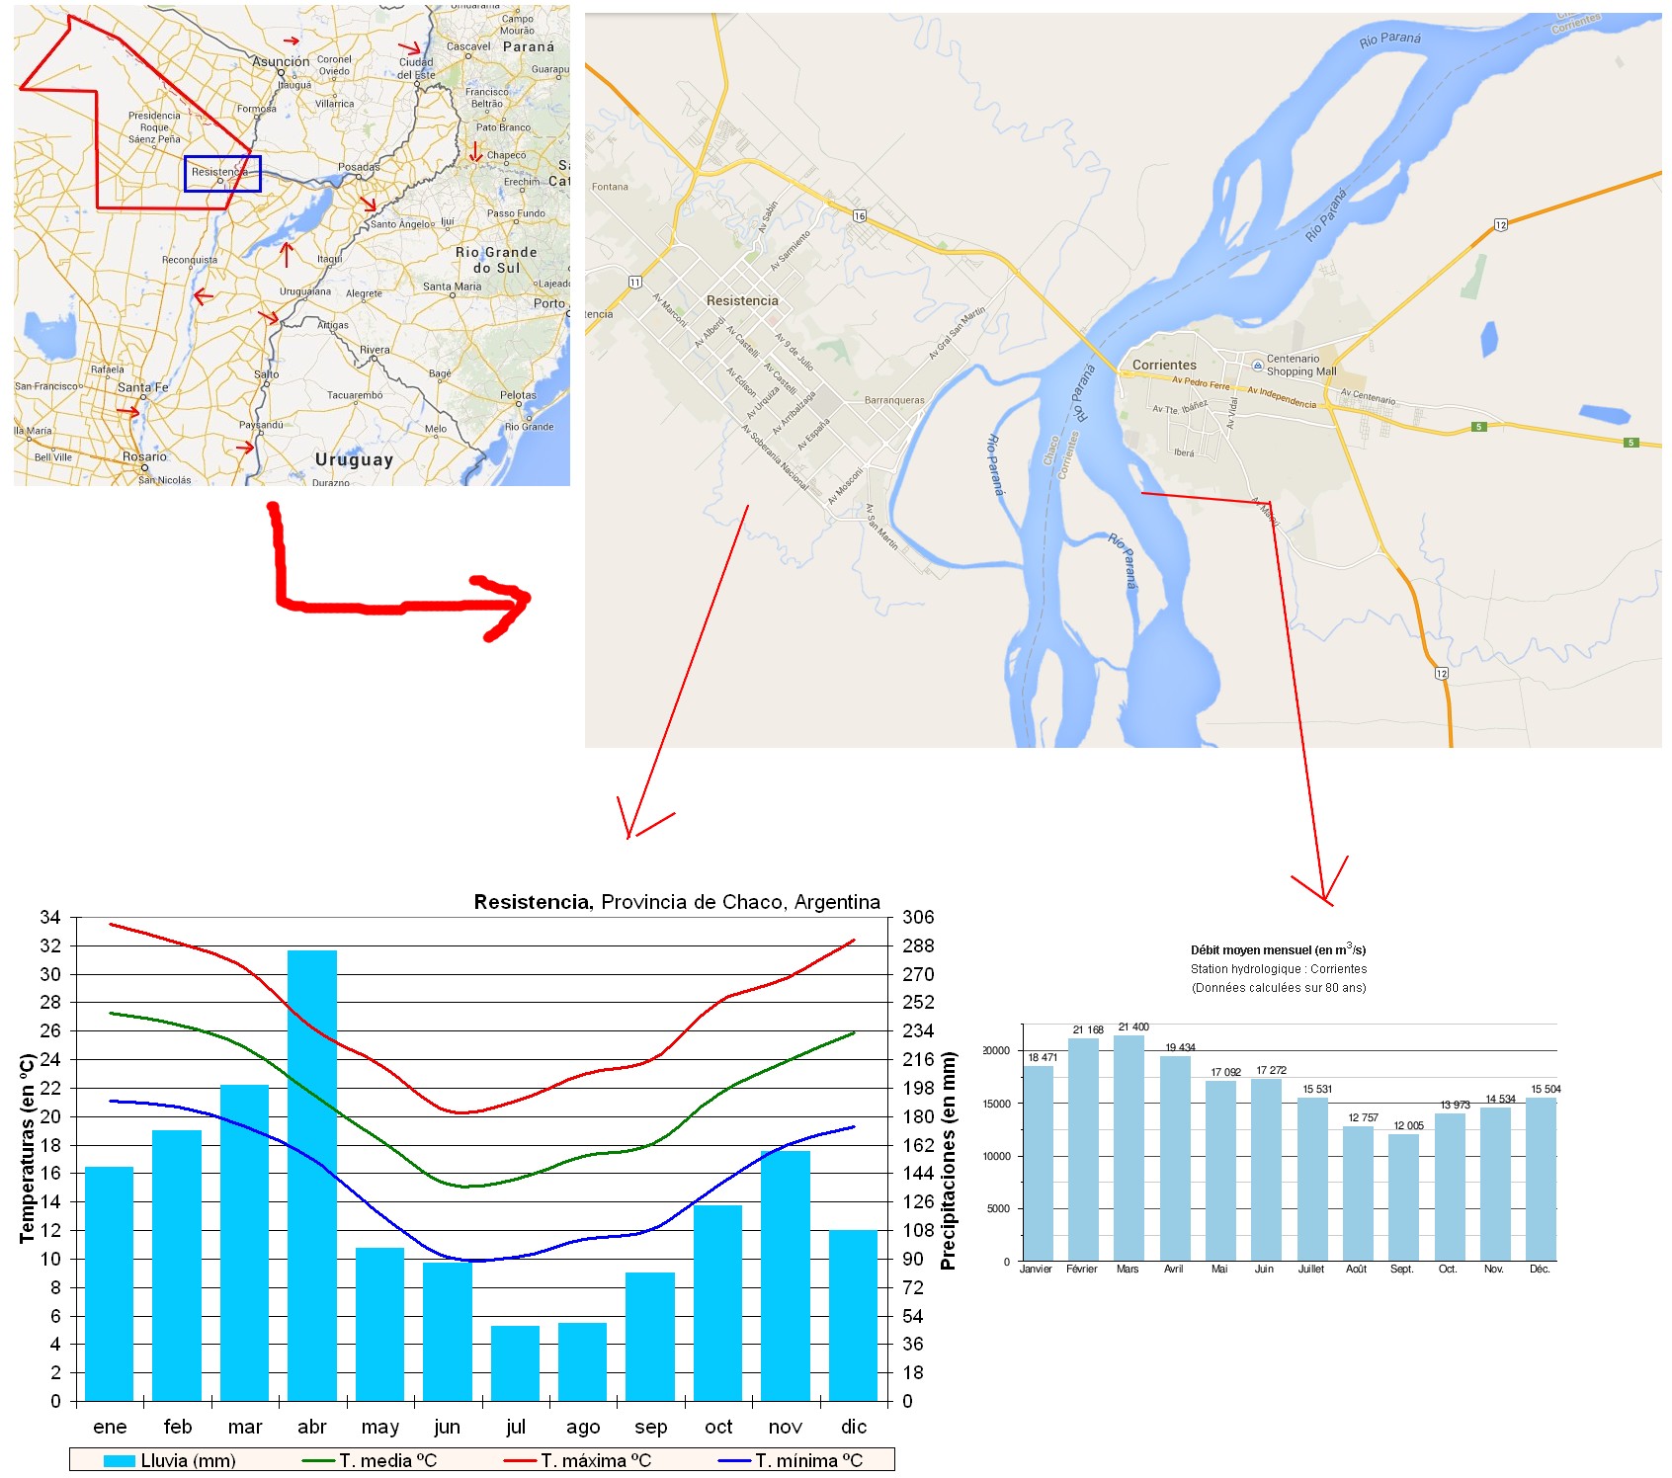Image resolution: width=1672 pixels, height=1478 pixels.
Task: Click the Santa Fe label on the small map
Action: [x=143, y=387]
